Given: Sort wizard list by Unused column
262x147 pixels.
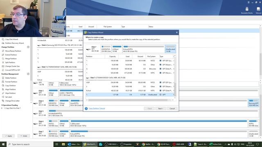Looking at the screenshot, I should click(x=140, y=57).
